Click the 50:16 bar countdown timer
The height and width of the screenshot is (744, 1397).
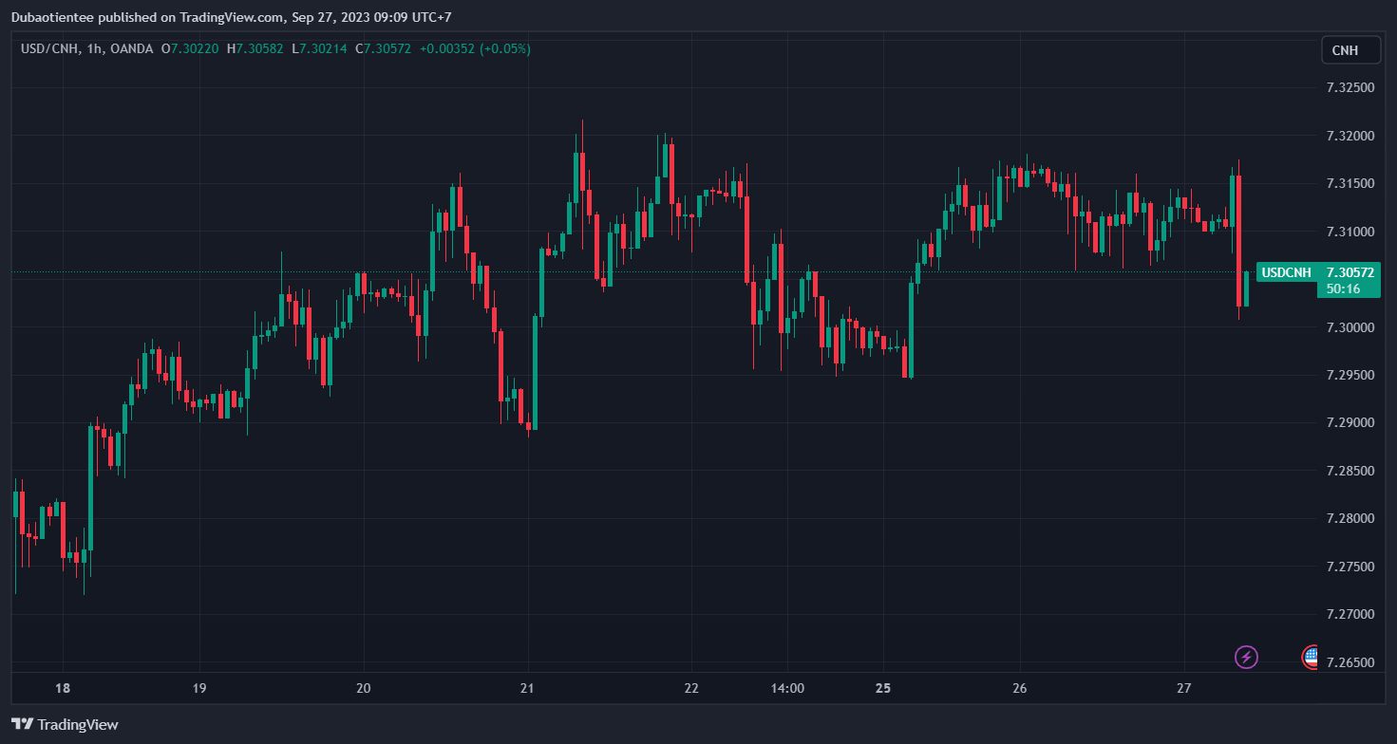point(1343,288)
